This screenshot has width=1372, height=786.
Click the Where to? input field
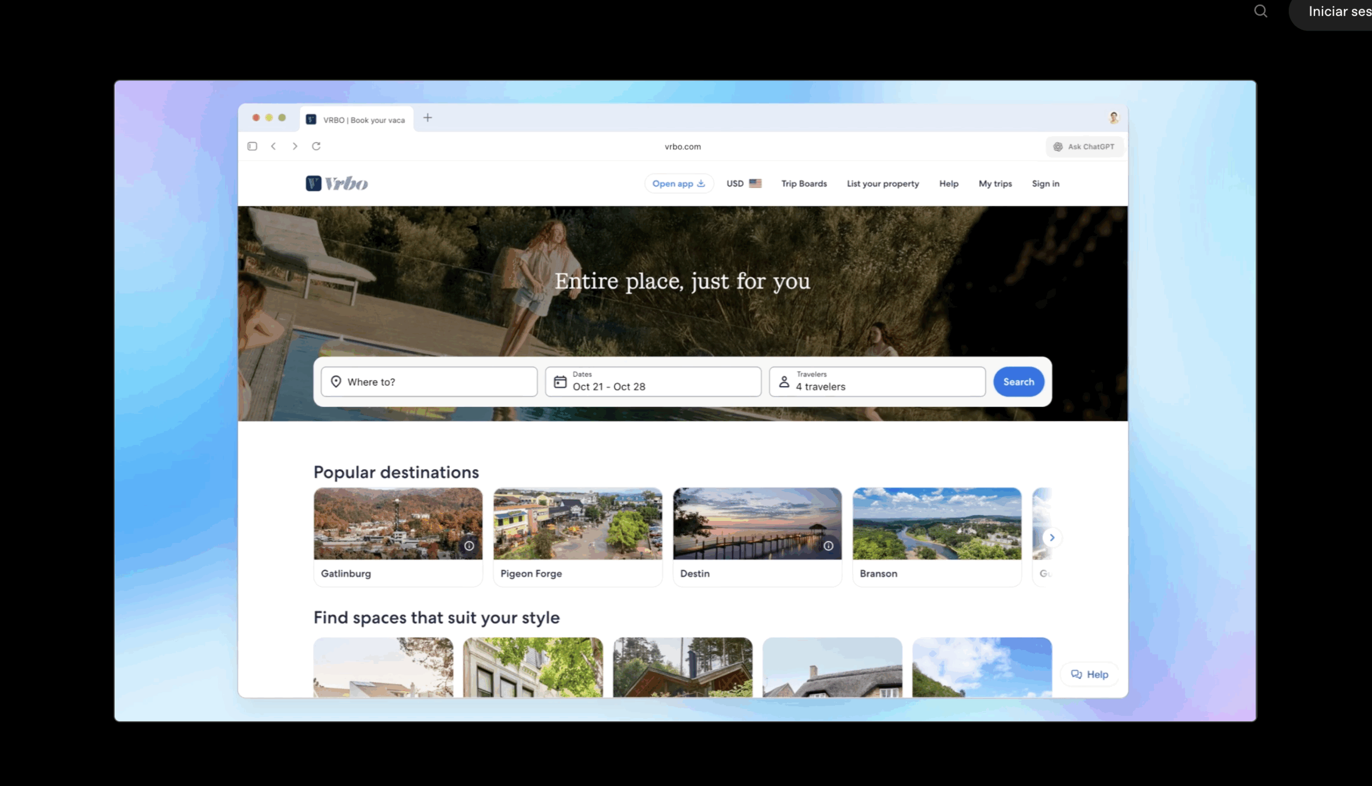point(429,382)
